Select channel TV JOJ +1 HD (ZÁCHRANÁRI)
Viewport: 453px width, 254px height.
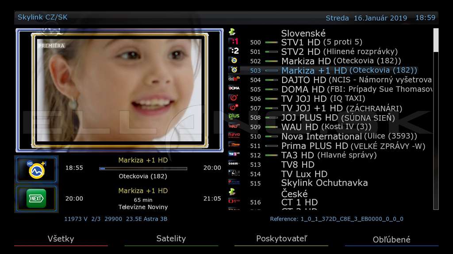point(330,108)
